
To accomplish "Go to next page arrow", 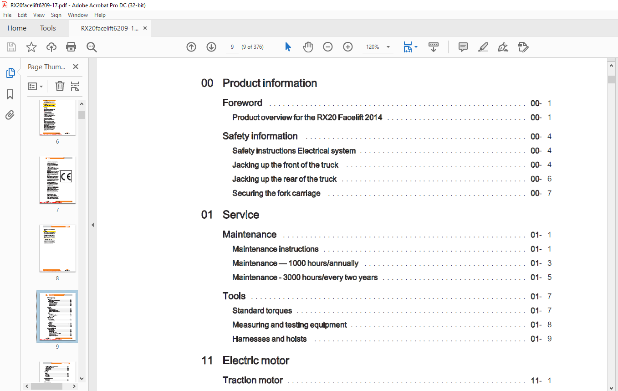I will (211, 47).
